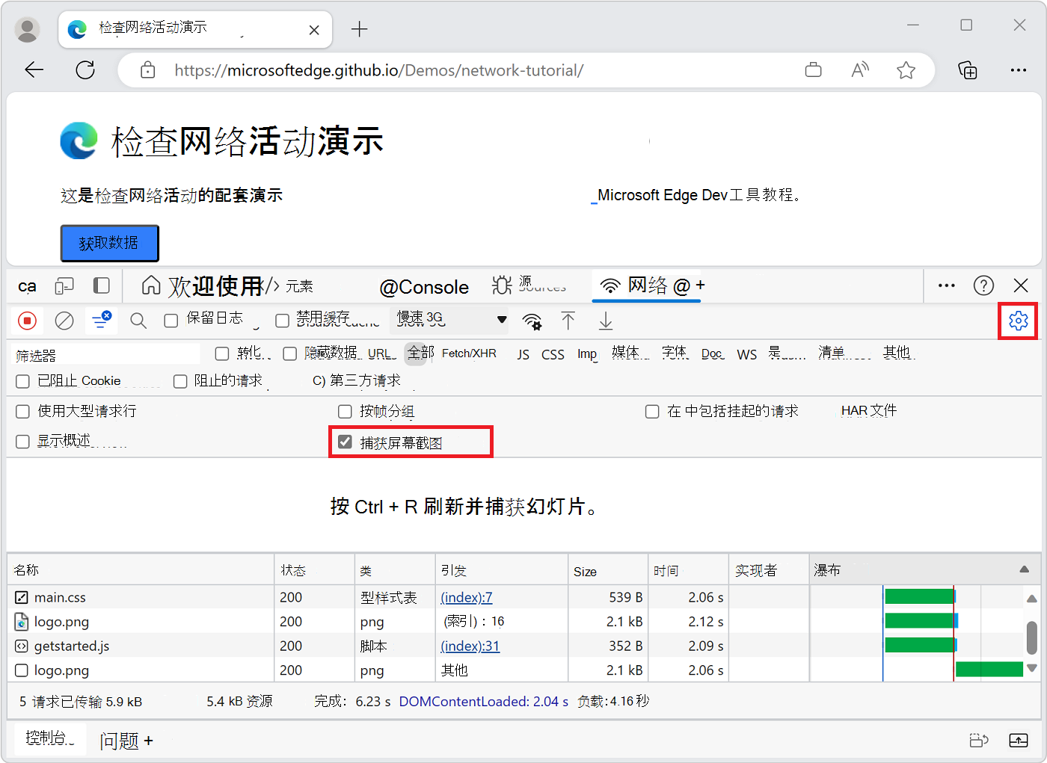The width and height of the screenshot is (1047, 763).
Task: Enable 禁用缓存 checkbox
Action: click(x=282, y=320)
